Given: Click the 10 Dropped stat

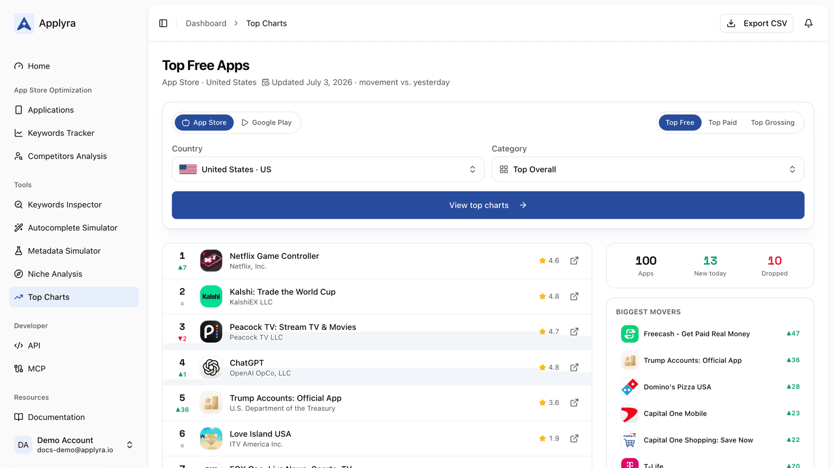Looking at the screenshot, I should tap(774, 265).
